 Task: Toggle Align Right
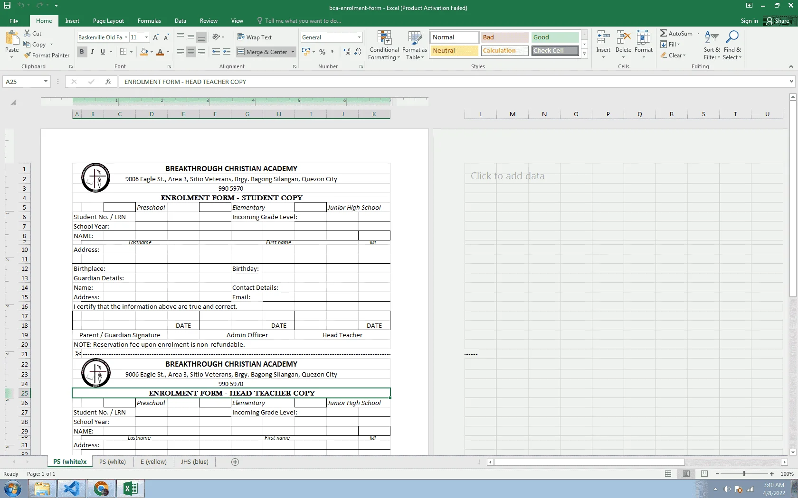(201, 52)
